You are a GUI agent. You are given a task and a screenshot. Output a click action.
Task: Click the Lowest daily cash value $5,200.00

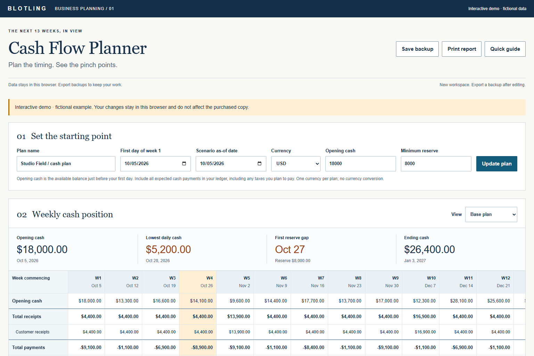coord(168,249)
